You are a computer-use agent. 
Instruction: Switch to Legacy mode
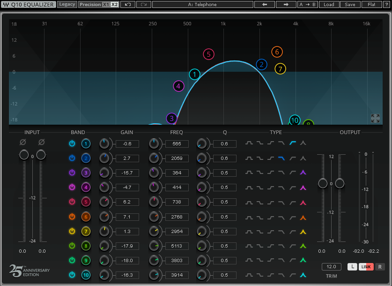coord(67,5)
